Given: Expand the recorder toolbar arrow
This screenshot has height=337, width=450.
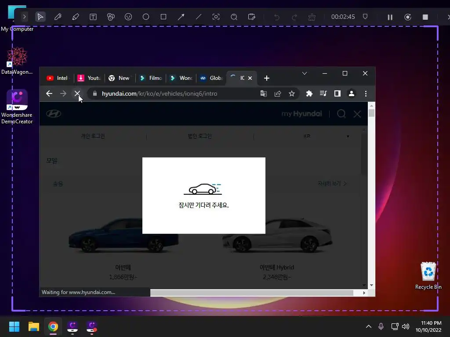Looking at the screenshot, I should click(x=25, y=17).
